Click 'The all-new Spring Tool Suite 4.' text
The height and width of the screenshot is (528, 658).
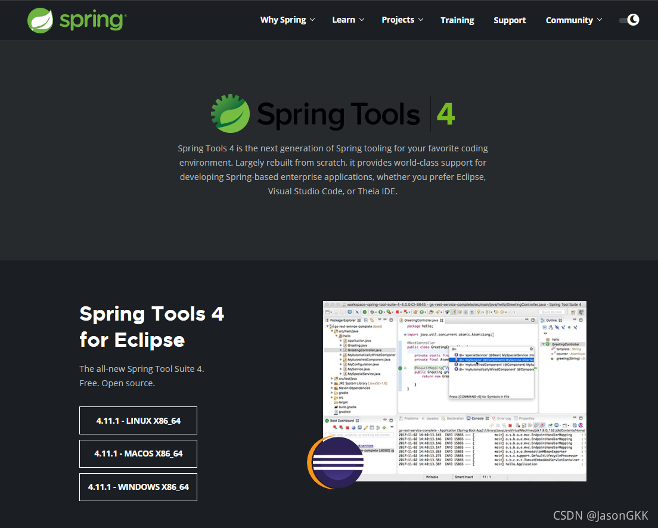click(x=141, y=369)
